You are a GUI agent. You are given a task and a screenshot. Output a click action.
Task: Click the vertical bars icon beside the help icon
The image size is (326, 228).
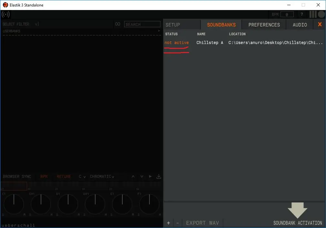point(313,14)
